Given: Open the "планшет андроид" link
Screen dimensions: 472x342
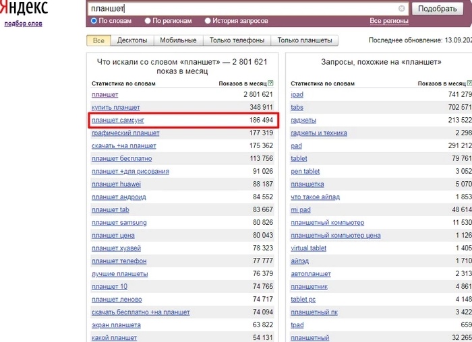Looking at the screenshot, I should pyautogui.click(x=119, y=197).
